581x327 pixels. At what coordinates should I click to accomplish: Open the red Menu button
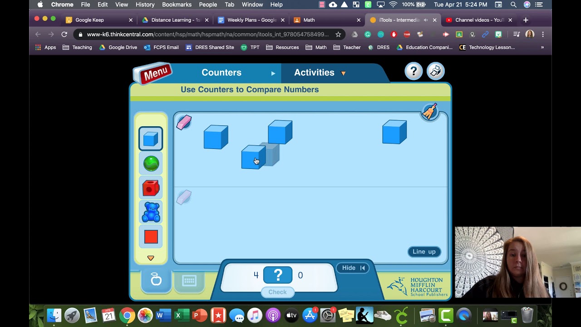pos(153,73)
